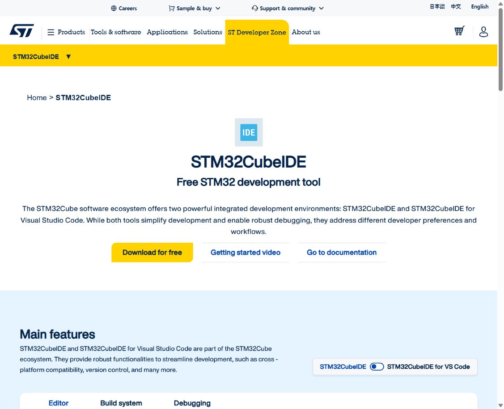Open the About us menu
The image size is (504, 409).
click(x=306, y=32)
